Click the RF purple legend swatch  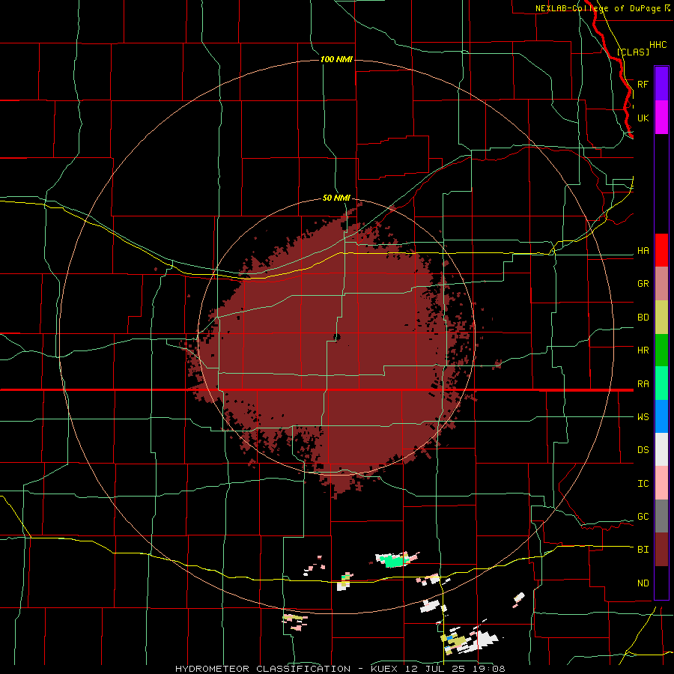click(661, 84)
